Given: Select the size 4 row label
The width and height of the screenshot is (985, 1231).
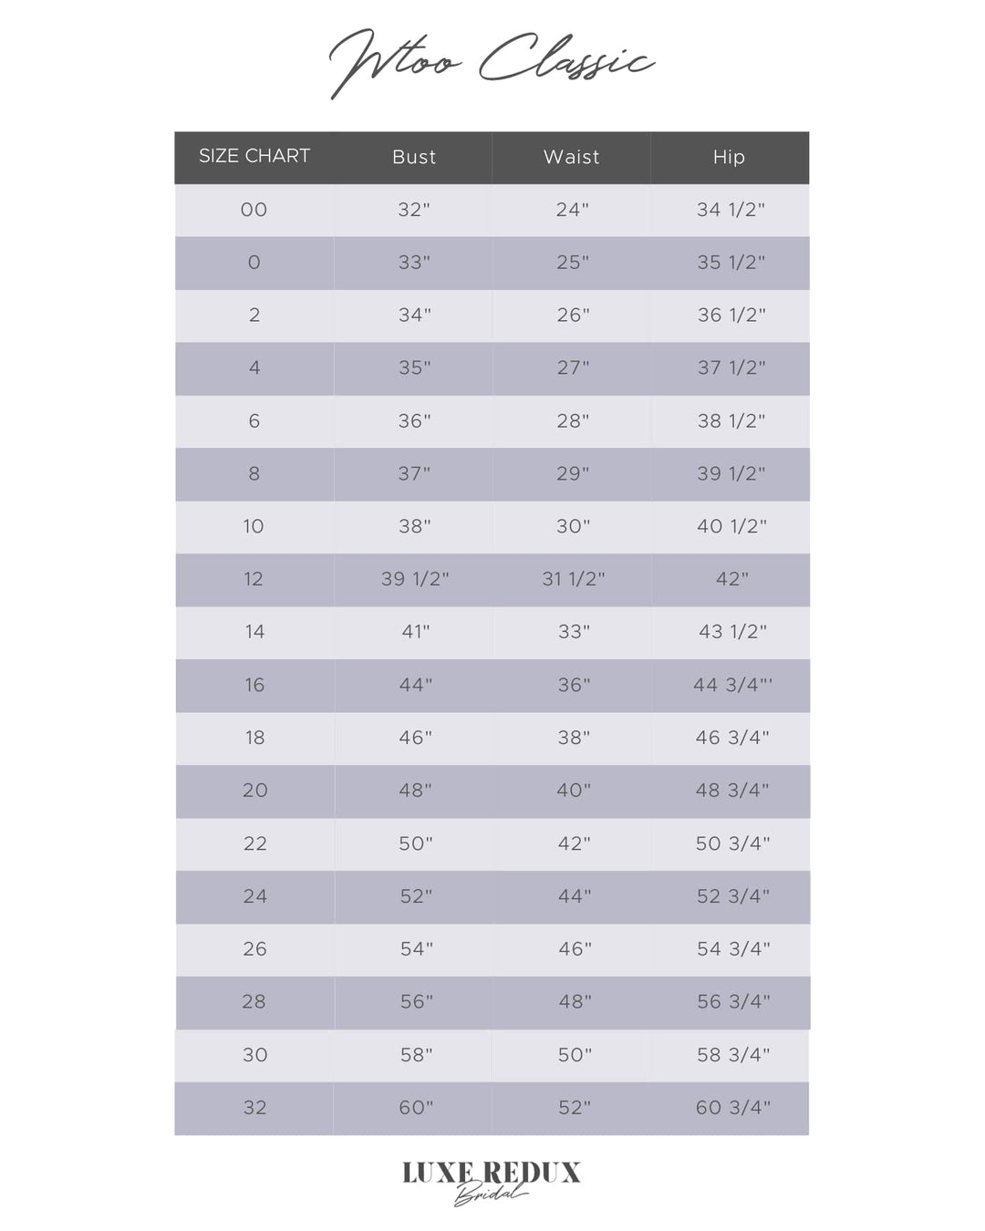Looking at the screenshot, I should 254,367.
